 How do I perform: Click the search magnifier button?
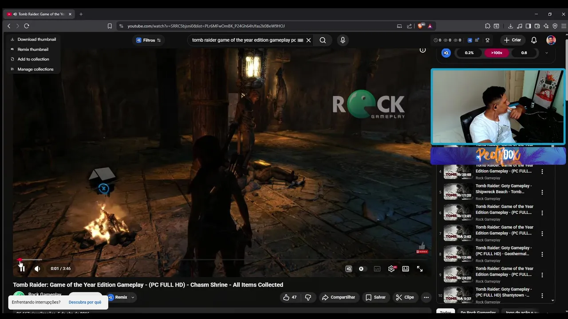tap(323, 40)
